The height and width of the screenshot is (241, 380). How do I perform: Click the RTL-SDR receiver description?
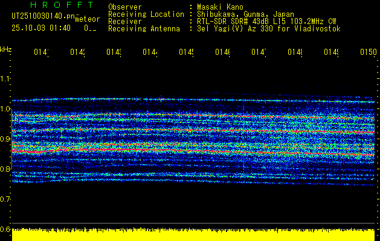coord(265,21)
